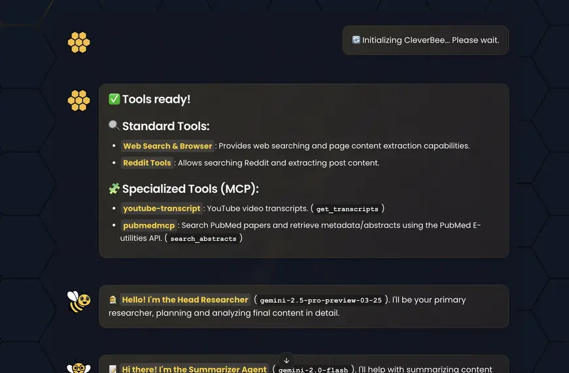Click the gemini-2.0-flash model label
Image resolution: width=569 pixels, height=373 pixels.
(313, 369)
